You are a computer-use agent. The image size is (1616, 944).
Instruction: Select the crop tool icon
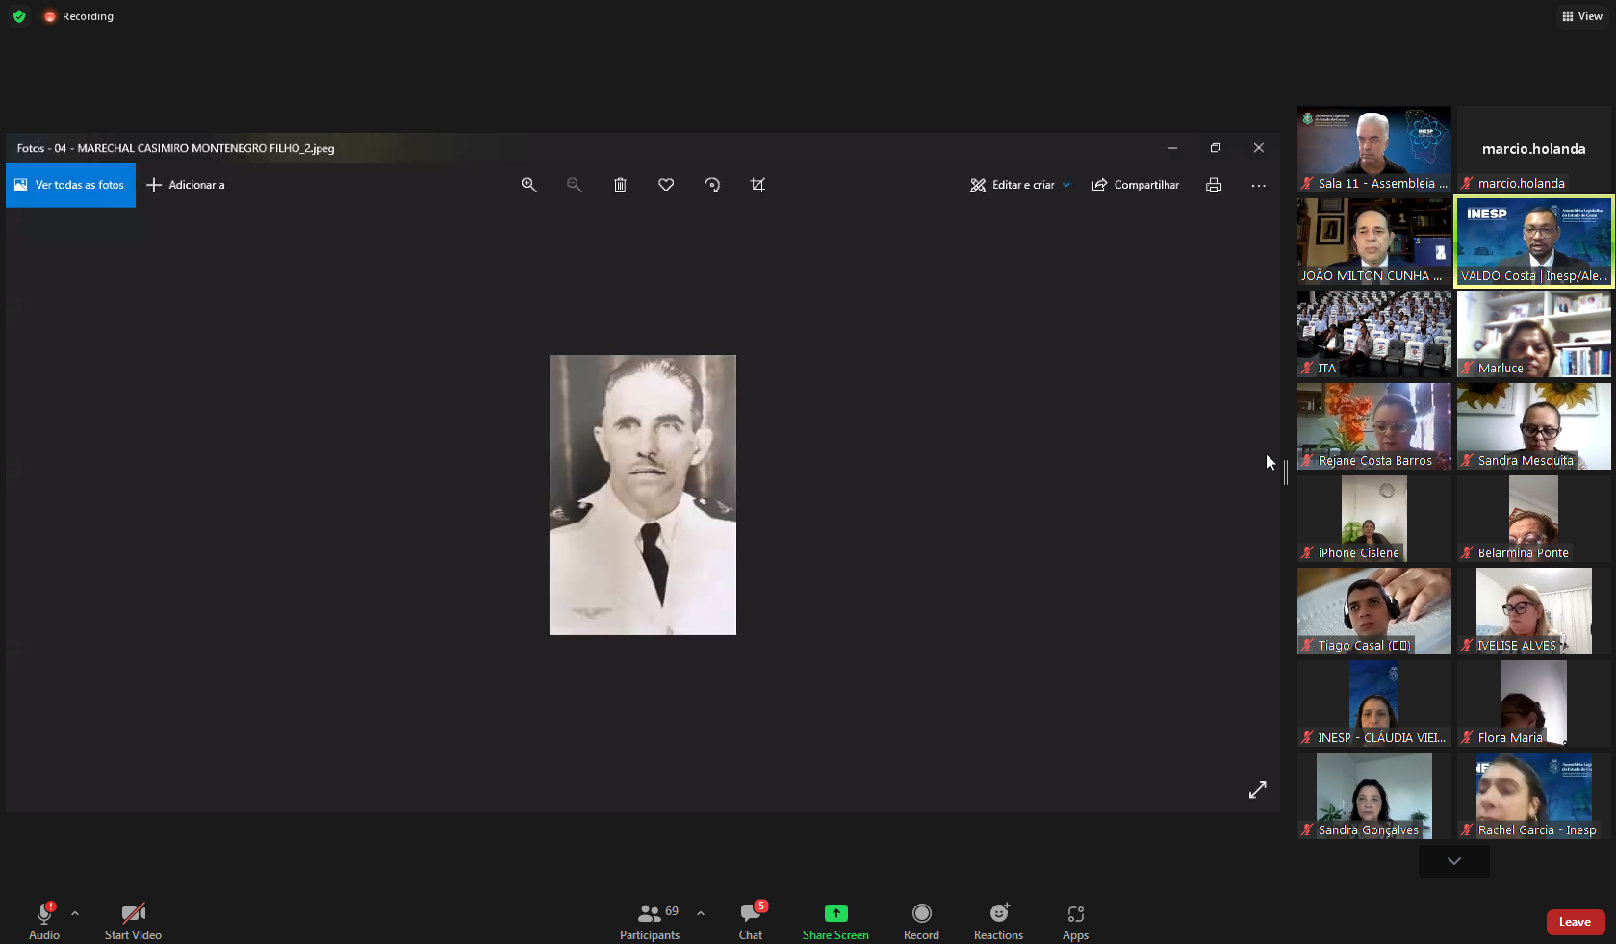point(757,185)
